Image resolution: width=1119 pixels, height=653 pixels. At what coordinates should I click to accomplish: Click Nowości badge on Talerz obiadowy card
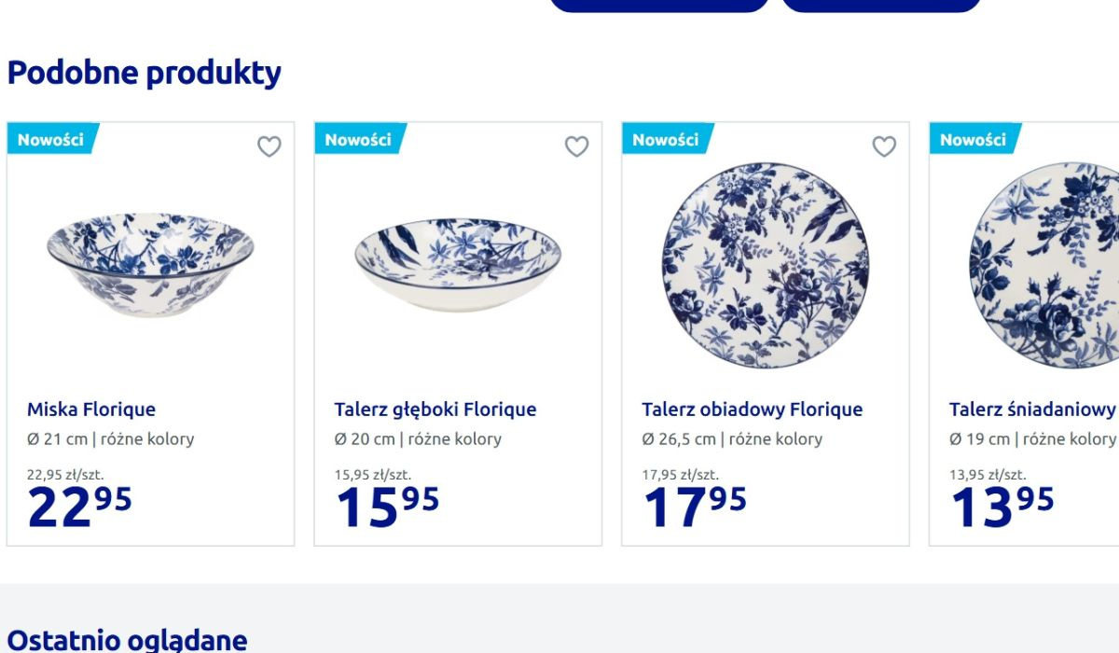click(666, 140)
